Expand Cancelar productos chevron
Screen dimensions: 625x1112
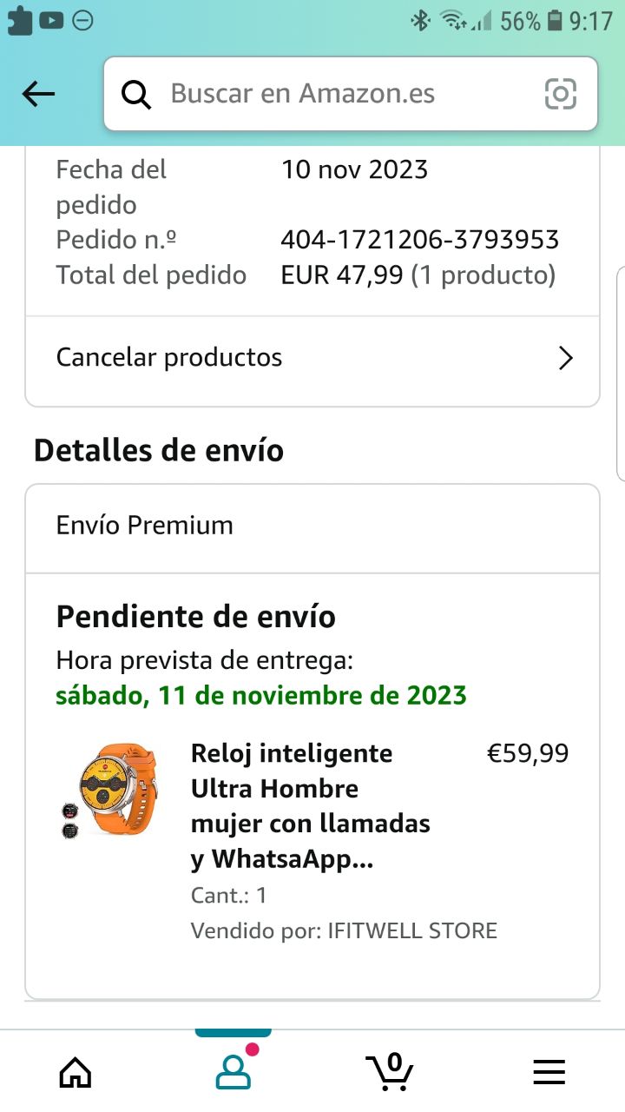click(566, 358)
